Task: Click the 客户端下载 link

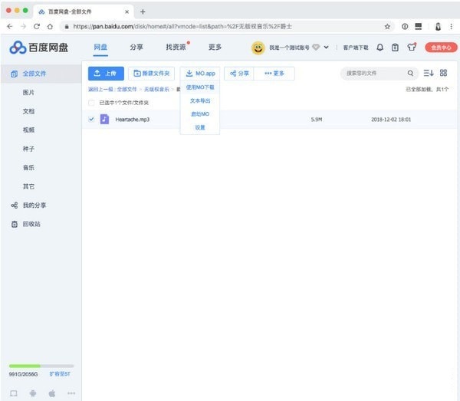Action: point(356,48)
